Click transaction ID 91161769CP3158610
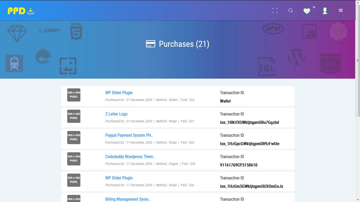 [x=239, y=165]
